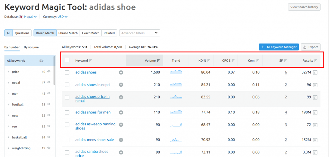Open SERP icon for 'adidas asweego running shoes'

315,125
